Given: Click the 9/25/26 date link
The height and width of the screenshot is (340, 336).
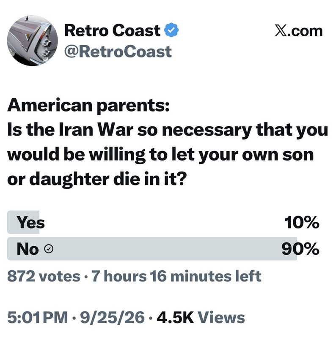Looking at the screenshot, I should [112, 318].
